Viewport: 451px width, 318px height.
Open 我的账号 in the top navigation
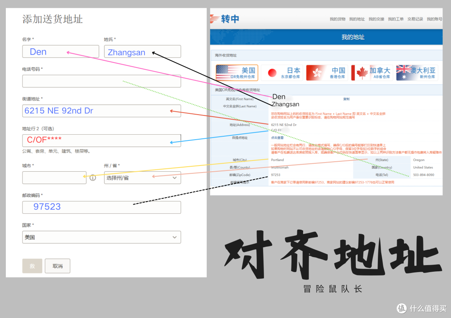pyautogui.click(x=434, y=19)
